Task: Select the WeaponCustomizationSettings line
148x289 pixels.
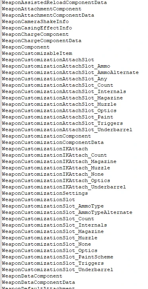Action: point(45,193)
